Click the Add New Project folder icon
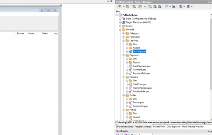This screenshot has width=212, height=135. coord(127,7)
